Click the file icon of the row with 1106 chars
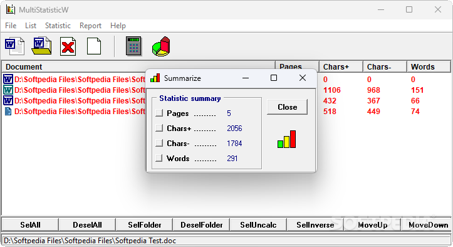453x247 pixels. point(8,90)
